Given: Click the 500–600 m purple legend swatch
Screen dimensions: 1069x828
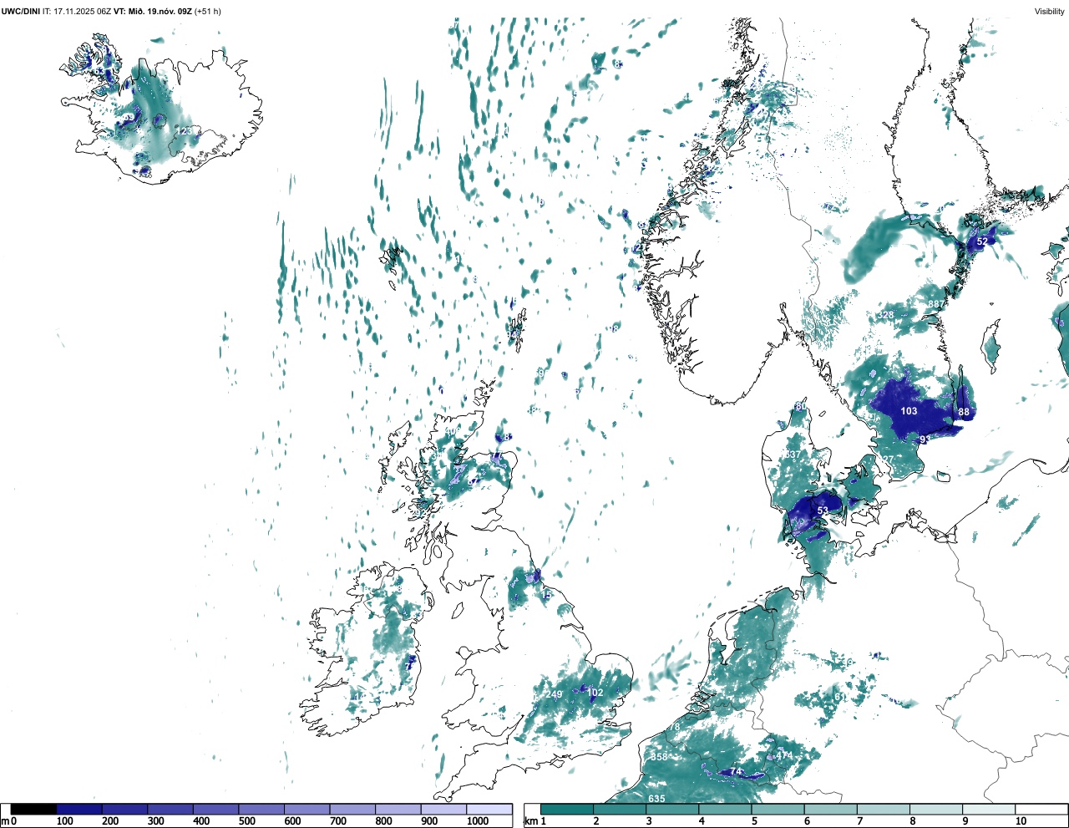Looking at the screenshot, I should 261,809.
